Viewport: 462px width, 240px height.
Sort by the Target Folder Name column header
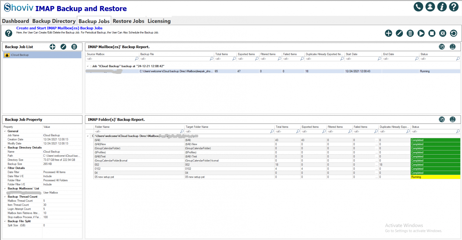pos(229,127)
